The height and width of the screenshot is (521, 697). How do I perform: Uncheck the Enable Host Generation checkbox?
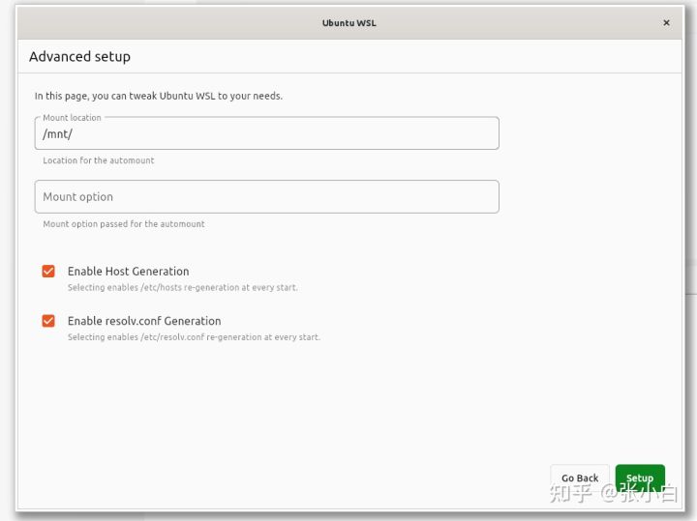coord(48,272)
